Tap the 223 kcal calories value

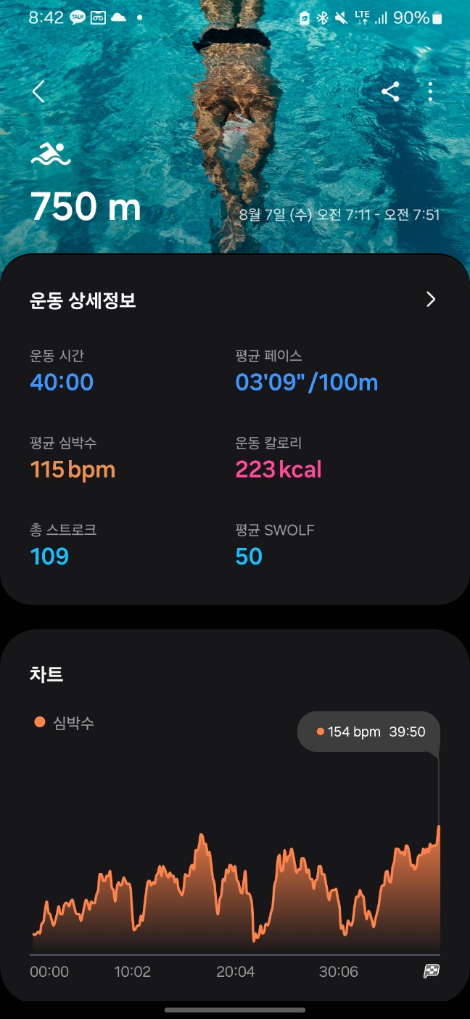tap(279, 470)
